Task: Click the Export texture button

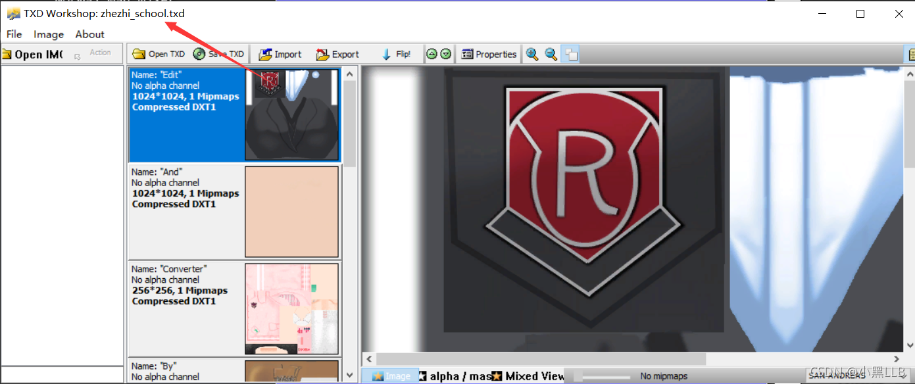Action: tap(337, 54)
